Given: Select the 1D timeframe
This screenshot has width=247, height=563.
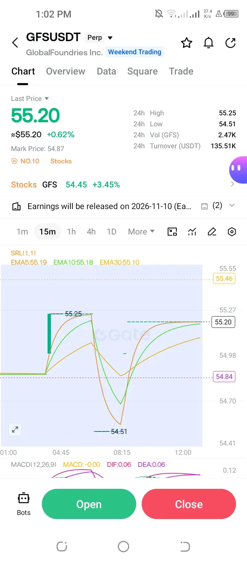Looking at the screenshot, I should (111, 232).
